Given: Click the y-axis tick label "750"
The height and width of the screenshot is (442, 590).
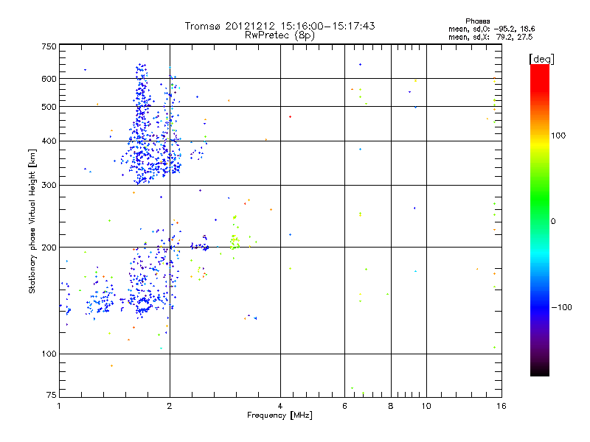Looking at the screenshot, I should 49,46.
